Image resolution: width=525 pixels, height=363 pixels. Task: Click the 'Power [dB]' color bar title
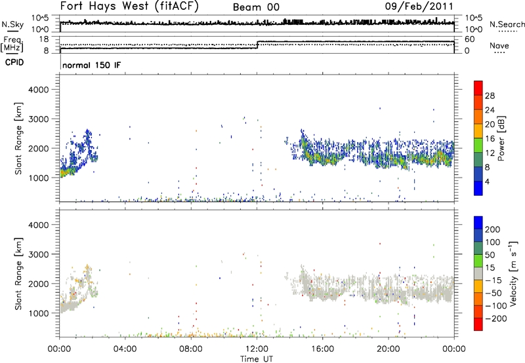[x=501, y=138]
